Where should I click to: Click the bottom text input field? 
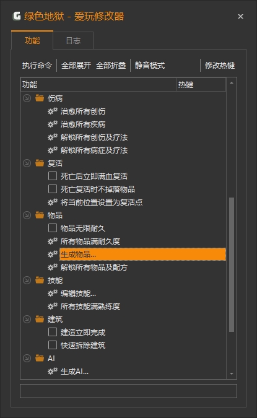click(129, 391)
